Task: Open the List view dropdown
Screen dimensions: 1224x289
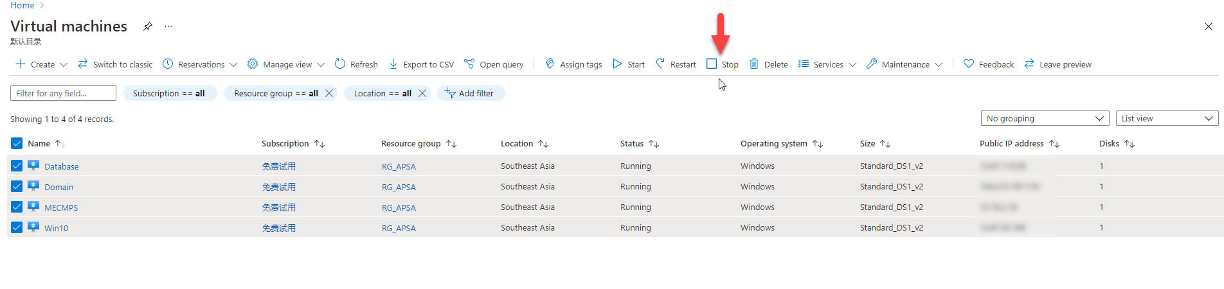Action: point(1167,118)
